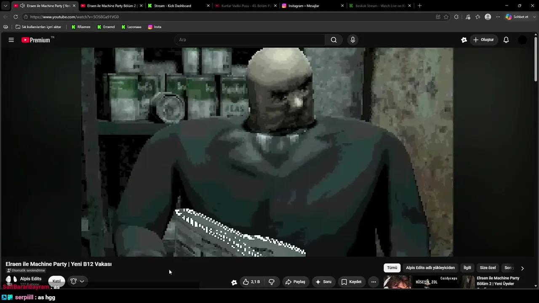Focus the YouTube 'Ara' search field
The width and height of the screenshot is (539, 303).
pyautogui.click(x=250, y=40)
